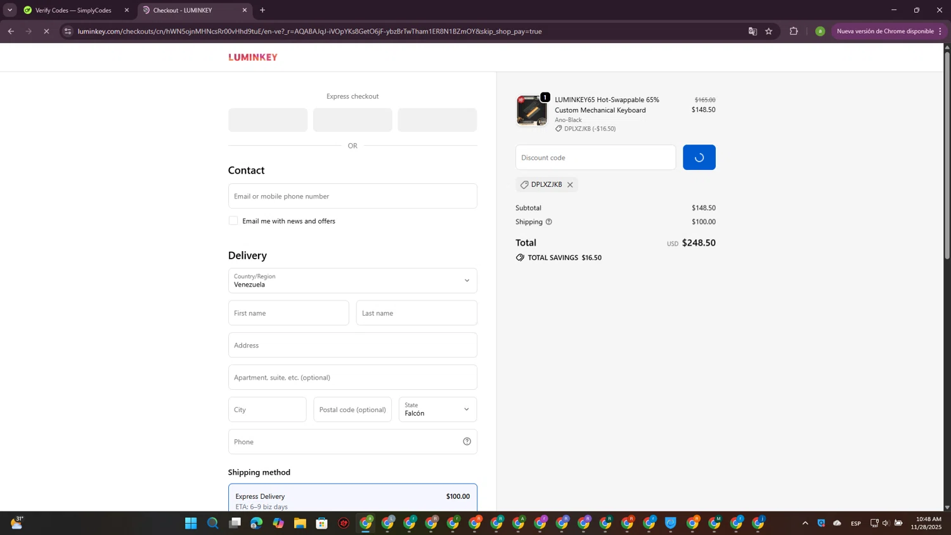Viewport: 951px width, 535px height.
Task: Click the translate page icon
Action: [x=753, y=31]
